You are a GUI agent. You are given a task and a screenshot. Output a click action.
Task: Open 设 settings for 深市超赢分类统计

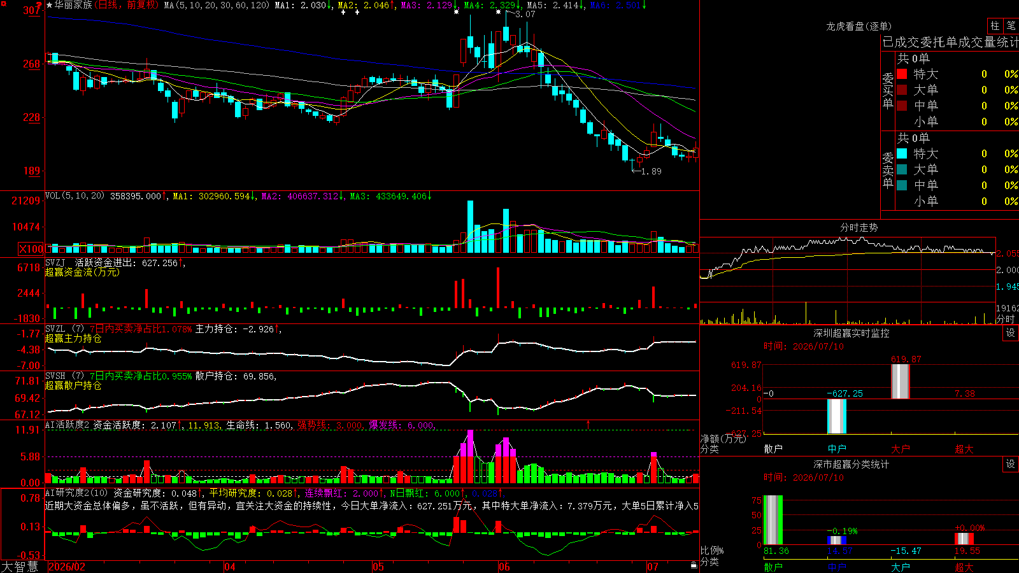1011,464
